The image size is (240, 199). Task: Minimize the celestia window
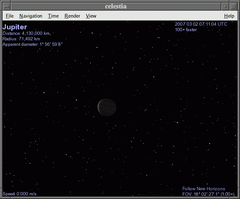(x=225, y=6)
